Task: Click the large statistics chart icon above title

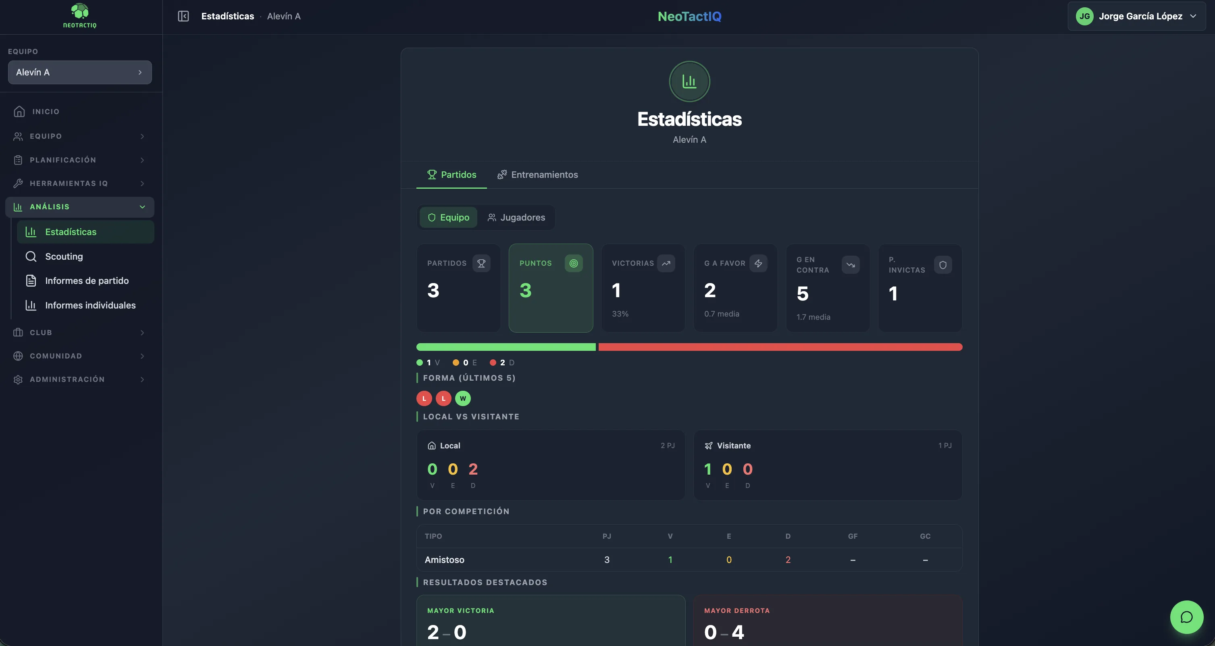Action: [689, 81]
